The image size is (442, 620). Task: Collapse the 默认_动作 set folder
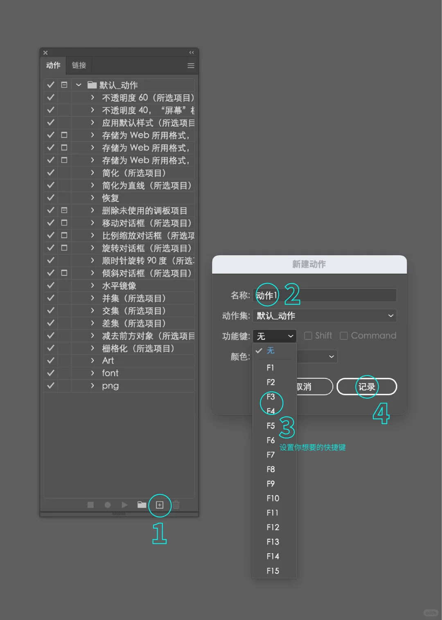click(x=78, y=85)
